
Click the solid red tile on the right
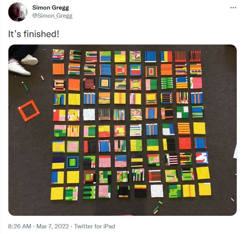coord(185,143)
